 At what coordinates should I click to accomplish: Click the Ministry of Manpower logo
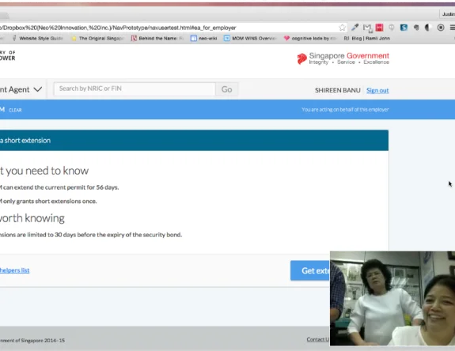(x=8, y=55)
